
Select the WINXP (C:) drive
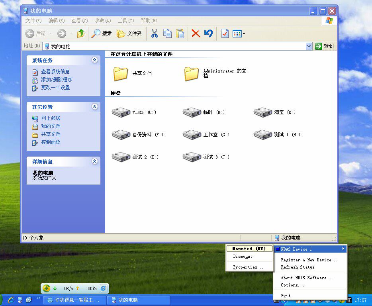click(x=121, y=112)
